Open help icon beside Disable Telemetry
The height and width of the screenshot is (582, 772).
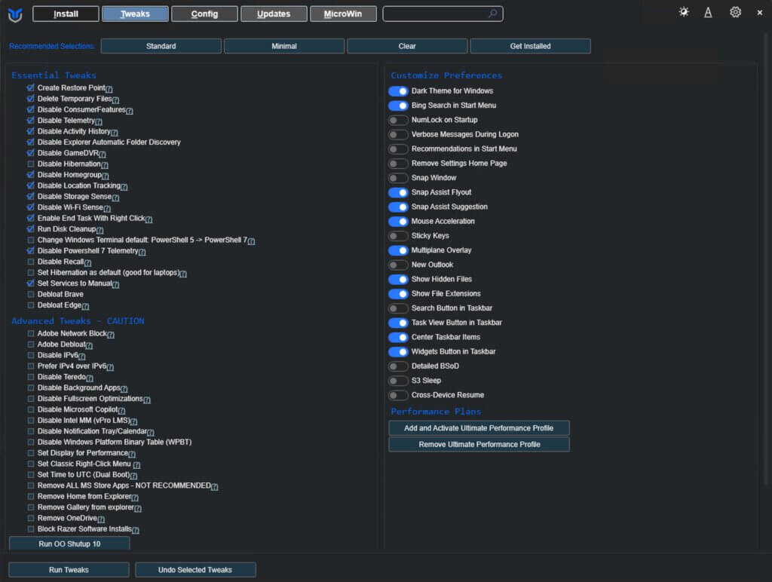[99, 121]
